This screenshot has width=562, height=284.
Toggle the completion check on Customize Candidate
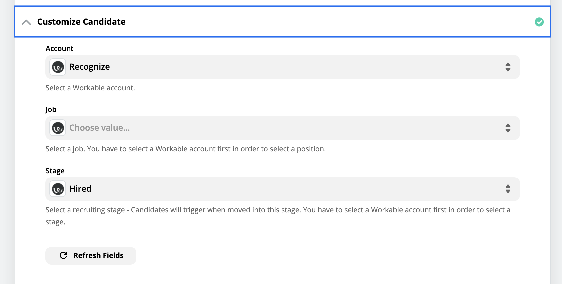pyautogui.click(x=539, y=22)
